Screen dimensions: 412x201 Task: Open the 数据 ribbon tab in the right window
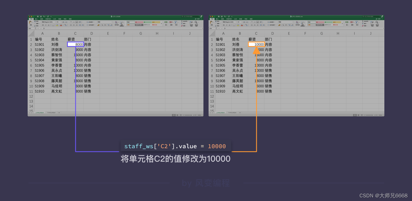[x=241, y=19]
